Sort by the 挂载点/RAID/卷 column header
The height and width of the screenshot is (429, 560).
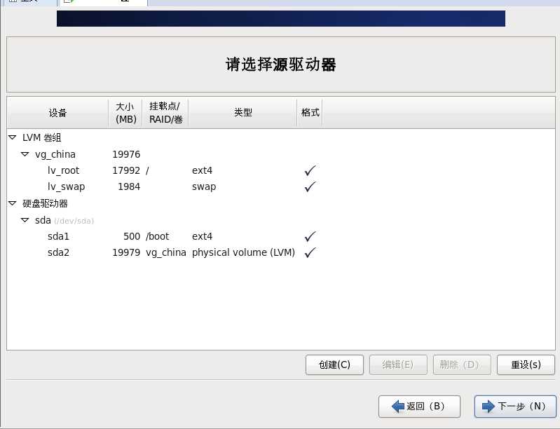165,113
